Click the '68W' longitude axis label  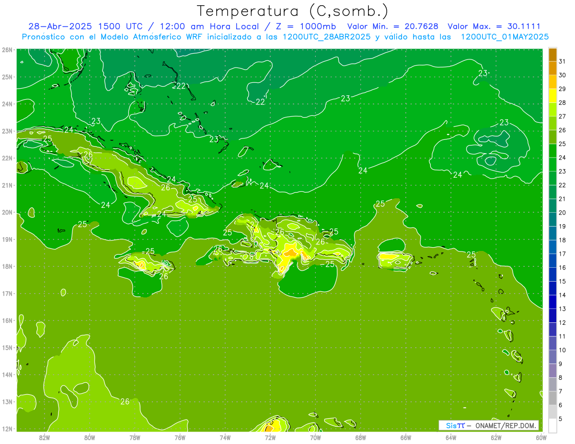coord(360,437)
